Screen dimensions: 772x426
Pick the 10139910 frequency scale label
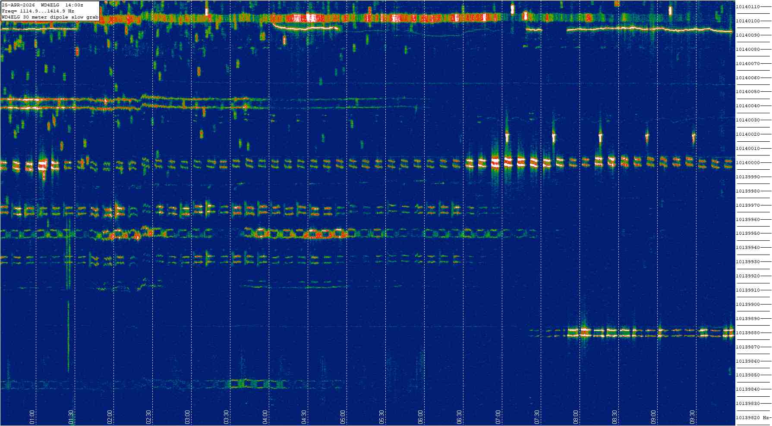(748, 290)
